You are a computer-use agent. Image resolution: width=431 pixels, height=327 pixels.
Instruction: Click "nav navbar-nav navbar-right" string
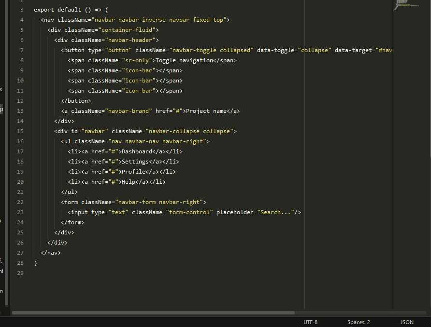click(157, 141)
